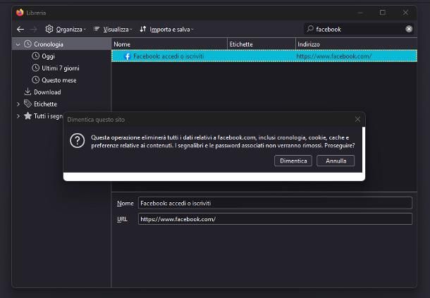Close the Libreria window
The height and width of the screenshot is (298, 430).
[405, 13]
